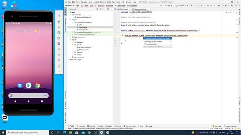Collapse the manifests folder
This screenshot has height=135, width=241.
[x=70, y=15]
